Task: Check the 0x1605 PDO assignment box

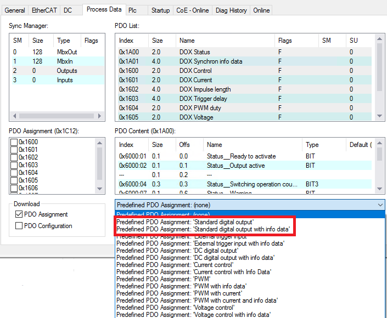Action: 14,180
